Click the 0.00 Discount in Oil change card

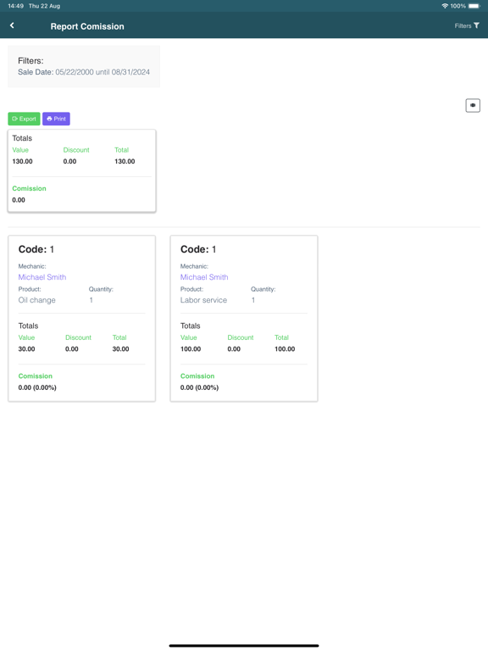tap(72, 349)
